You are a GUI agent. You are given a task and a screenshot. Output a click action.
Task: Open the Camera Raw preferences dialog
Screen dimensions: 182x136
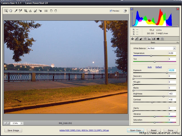pyautogui.click(x=46, y=11)
